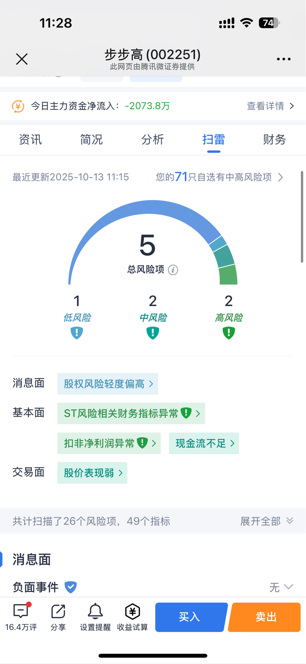Image resolution: width=306 pixels, height=664 pixels.
Task: Tap the 高风险 green shield icon
Action: pos(228,333)
